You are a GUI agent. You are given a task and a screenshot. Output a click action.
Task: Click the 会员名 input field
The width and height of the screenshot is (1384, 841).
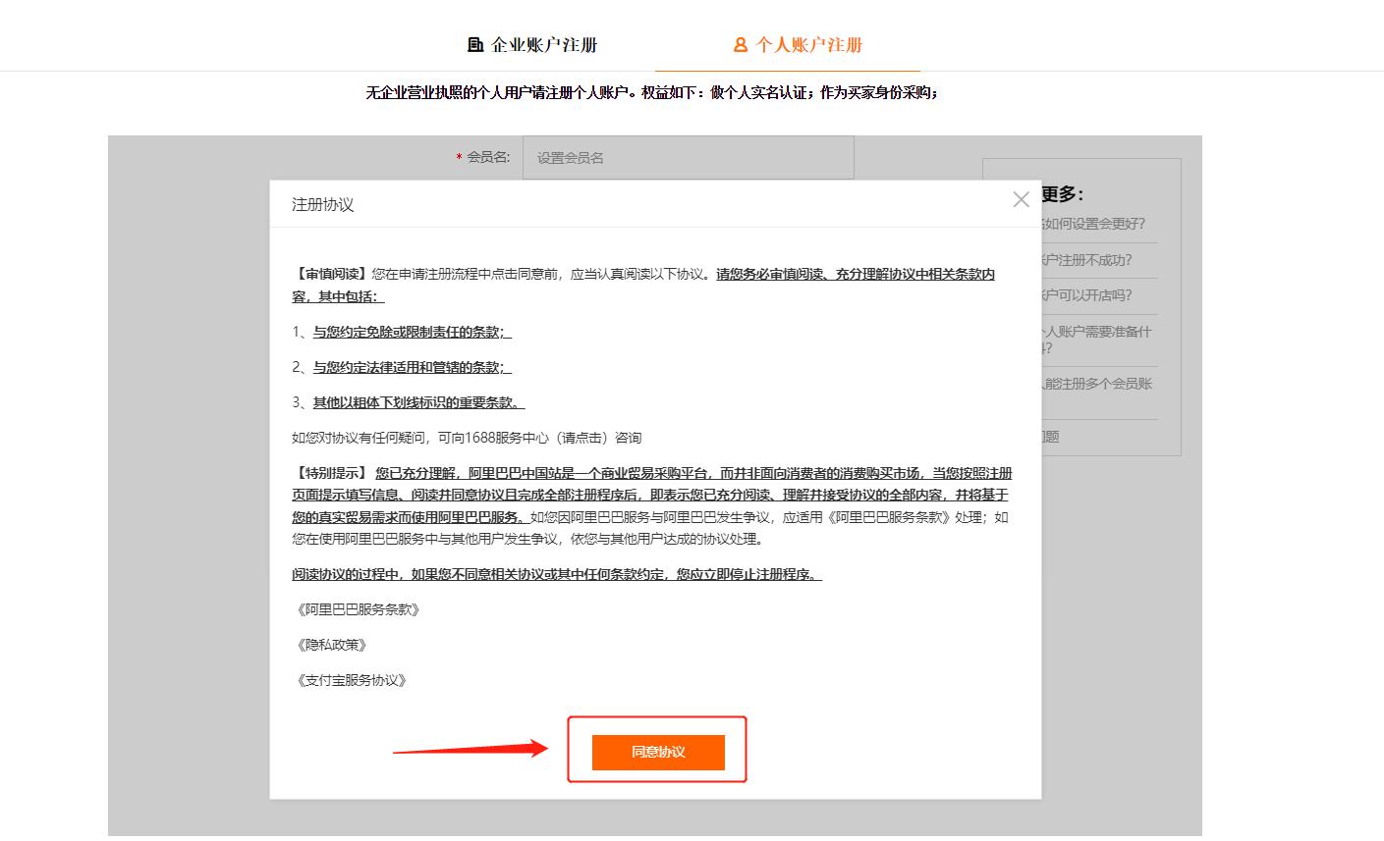tap(688, 157)
